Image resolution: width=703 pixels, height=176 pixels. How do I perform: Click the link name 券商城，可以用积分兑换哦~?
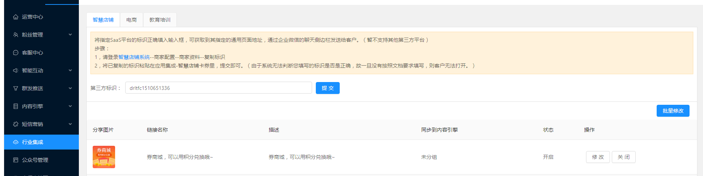tap(180, 157)
